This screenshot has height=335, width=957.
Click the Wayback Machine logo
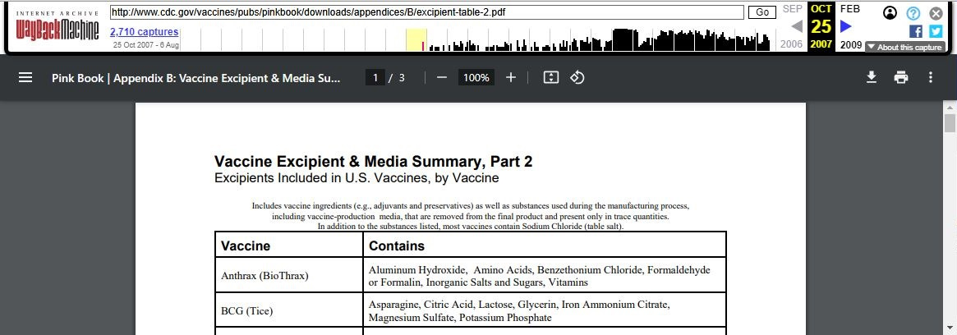tap(58, 26)
